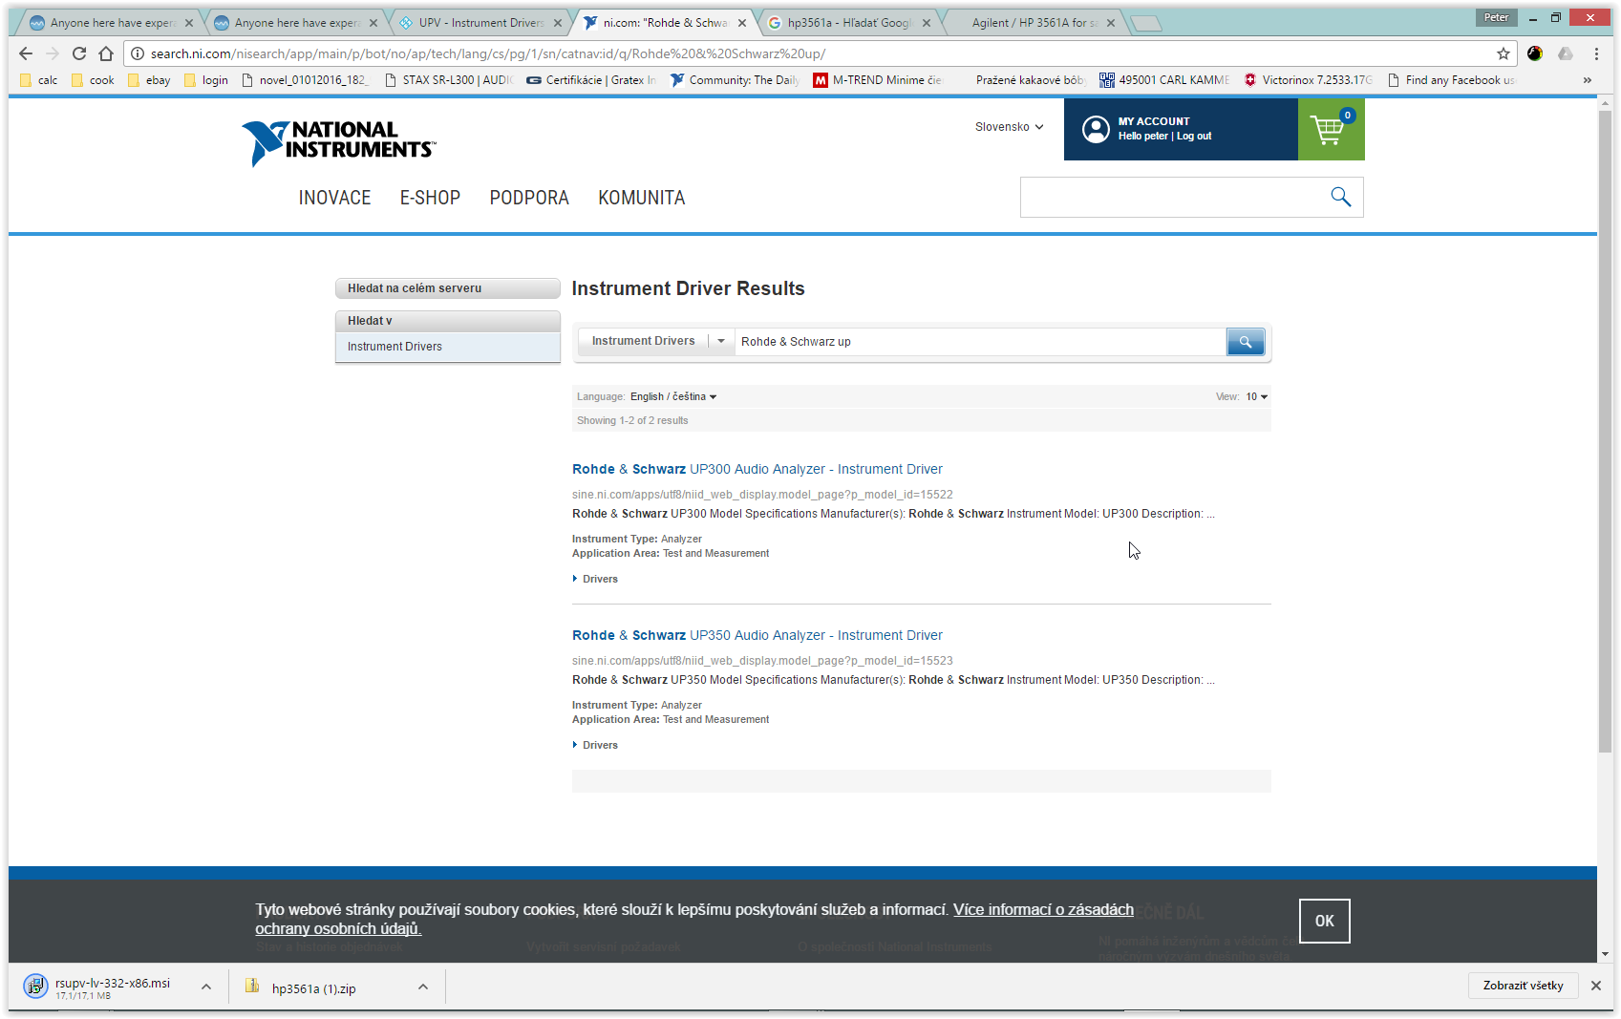Reload the page with the refresh icon
Viewport: 1621px width, 1019px height.
pyautogui.click(x=79, y=53)
